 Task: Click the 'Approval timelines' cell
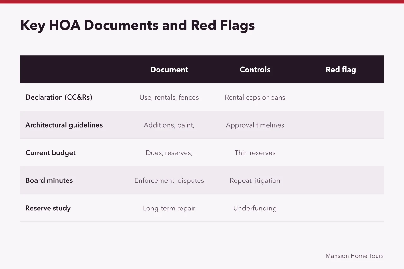[255, 125]
